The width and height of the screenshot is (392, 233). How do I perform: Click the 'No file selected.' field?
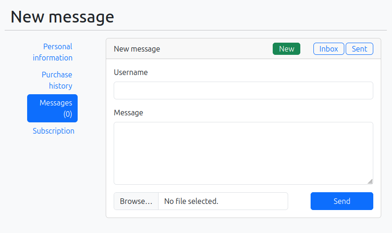tap(223, 201)
